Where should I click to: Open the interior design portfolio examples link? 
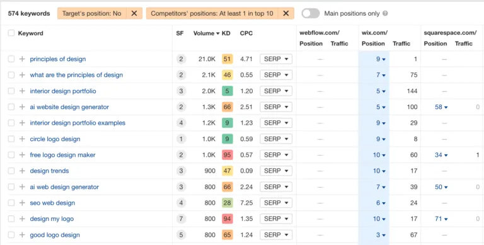click(x=78, y=123)
